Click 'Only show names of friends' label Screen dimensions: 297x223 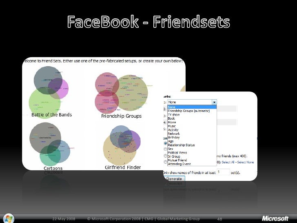pyautogui.click(x=189, y=173)
